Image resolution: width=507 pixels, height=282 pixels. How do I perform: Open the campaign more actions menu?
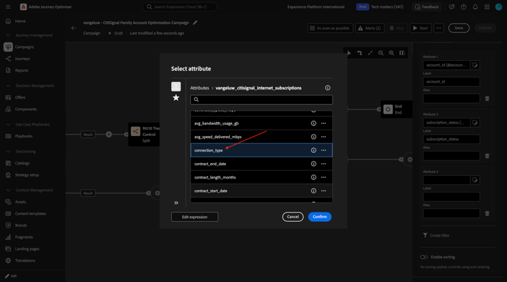click(439, 28)
